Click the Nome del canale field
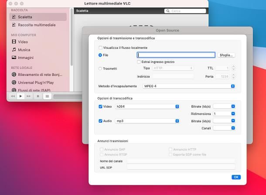The image size is (266, 195). [x=181, y=161]
